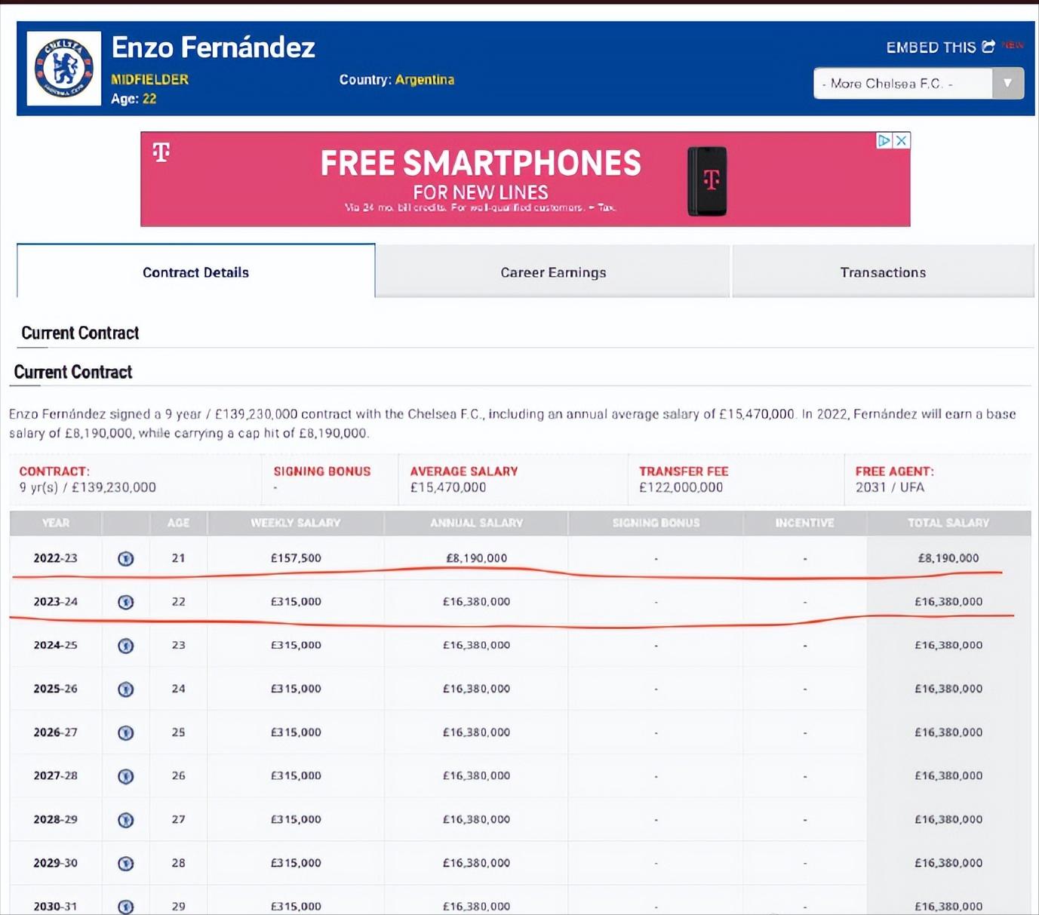Open the Free Smartphones banner advertisement
Screen dimensions: 1039x915
[x=525, y=179]
